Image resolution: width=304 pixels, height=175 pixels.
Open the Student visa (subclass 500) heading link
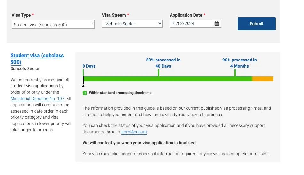(x=37, y=59)
